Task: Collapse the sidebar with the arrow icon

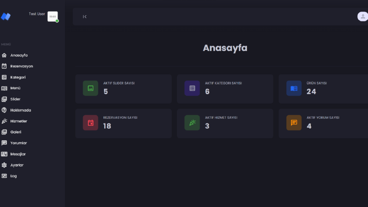Action: [85, 17]
